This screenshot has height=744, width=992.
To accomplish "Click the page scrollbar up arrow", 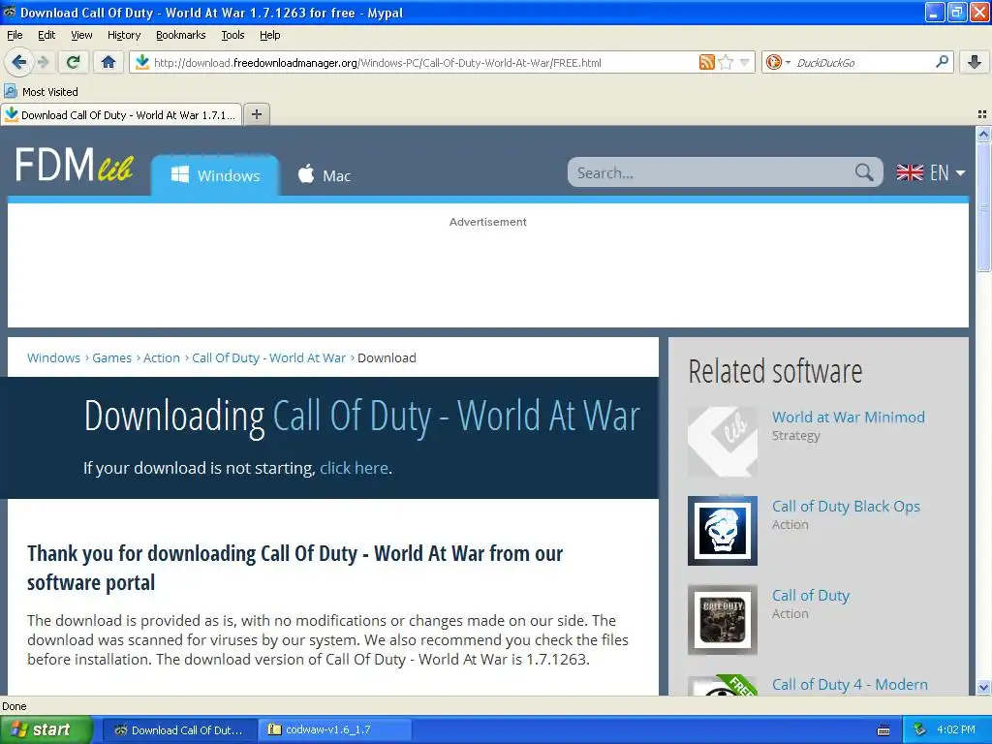I will click(983, 134).
